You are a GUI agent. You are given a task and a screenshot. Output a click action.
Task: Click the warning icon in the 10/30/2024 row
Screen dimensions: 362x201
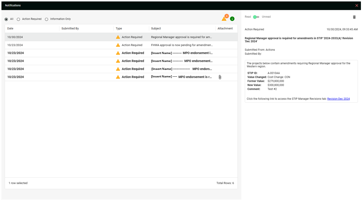tap(118, 37)
